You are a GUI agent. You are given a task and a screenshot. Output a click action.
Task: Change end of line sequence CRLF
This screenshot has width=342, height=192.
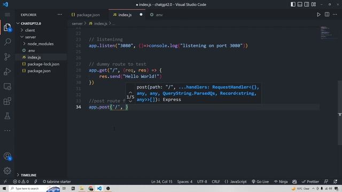pyautogui.click(x=216, y=181)
